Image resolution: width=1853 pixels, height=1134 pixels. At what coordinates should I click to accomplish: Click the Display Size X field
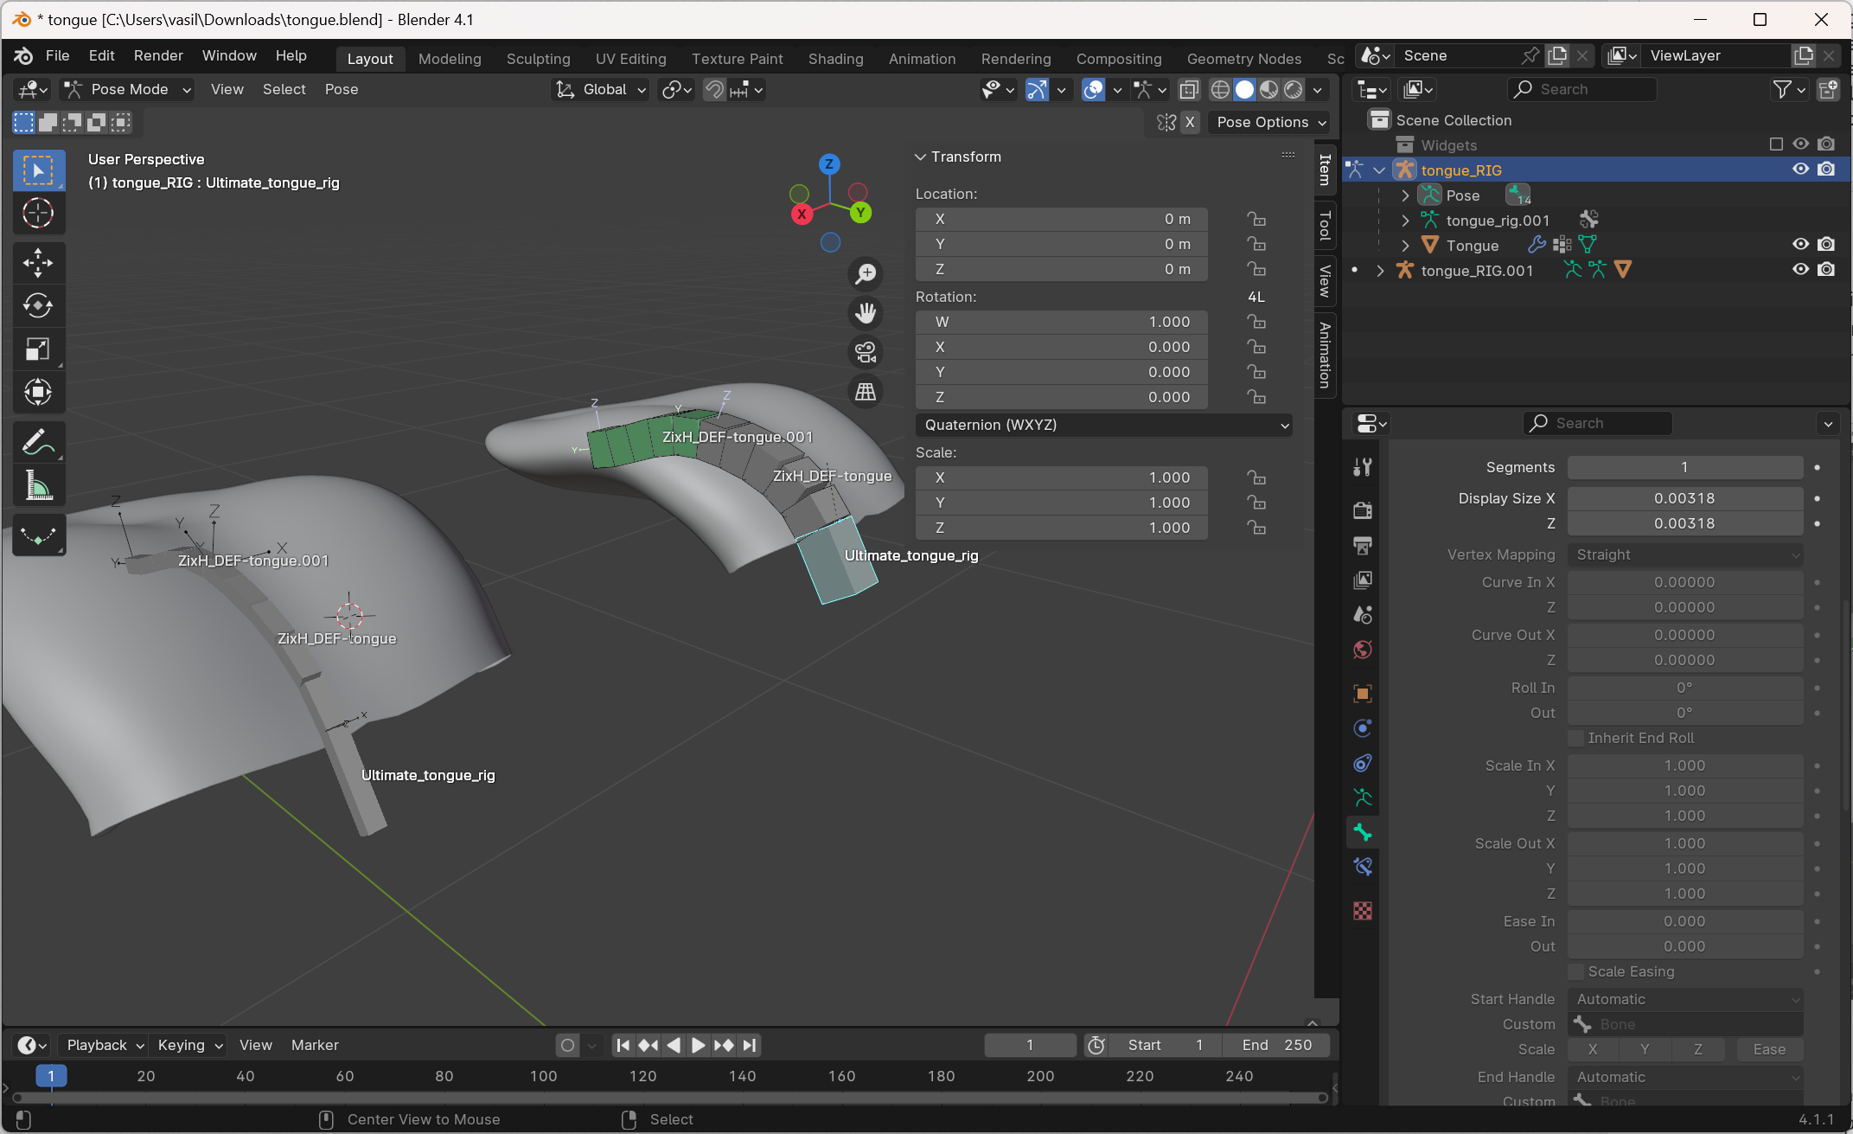point(1685,498)
